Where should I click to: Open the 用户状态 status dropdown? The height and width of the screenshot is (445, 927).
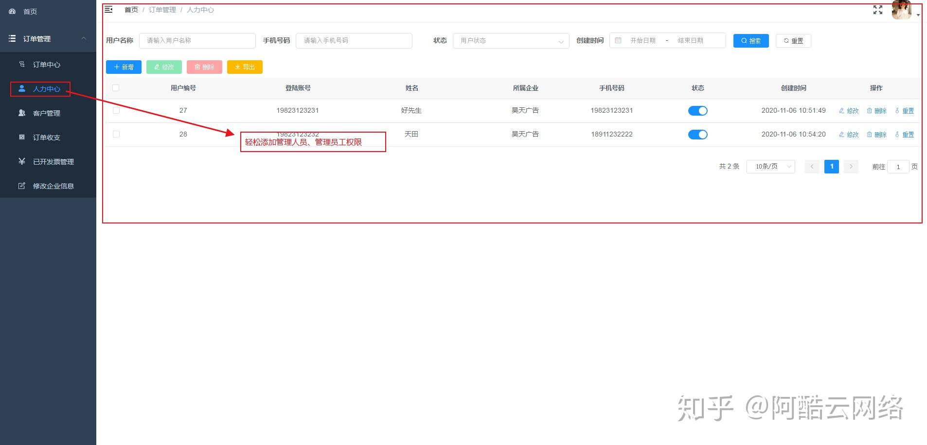pyautogui.click(x=511, y=41)
